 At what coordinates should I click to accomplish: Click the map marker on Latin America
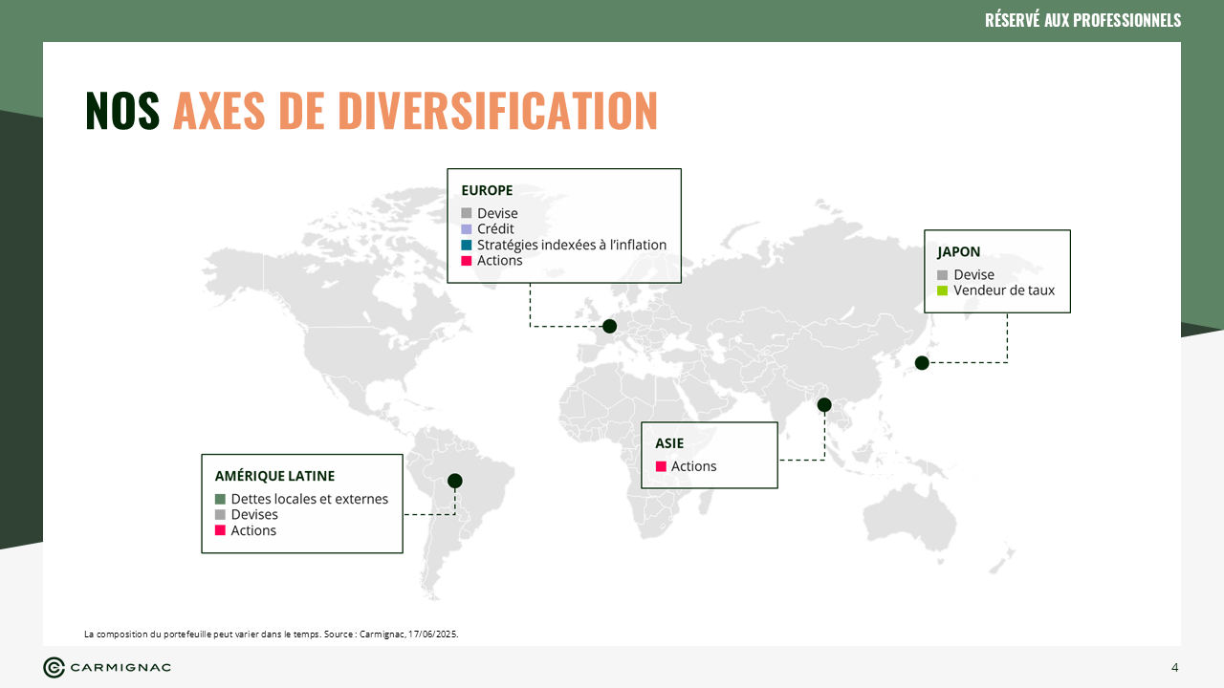pos(455,481)
